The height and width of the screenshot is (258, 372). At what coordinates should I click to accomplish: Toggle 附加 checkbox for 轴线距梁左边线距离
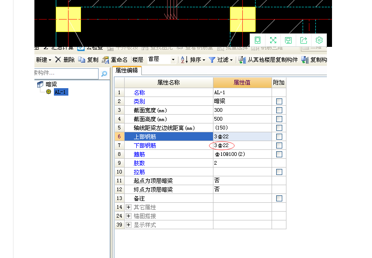(279, 128)
